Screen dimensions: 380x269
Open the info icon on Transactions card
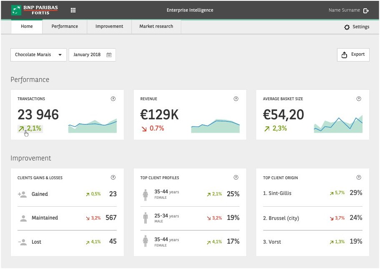click(x=113, y=99)
